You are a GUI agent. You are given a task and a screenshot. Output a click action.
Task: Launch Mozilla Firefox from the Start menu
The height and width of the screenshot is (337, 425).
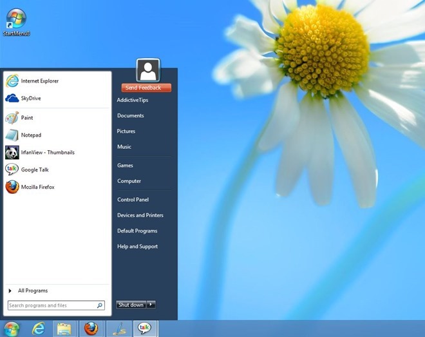[x=37, y=188]
